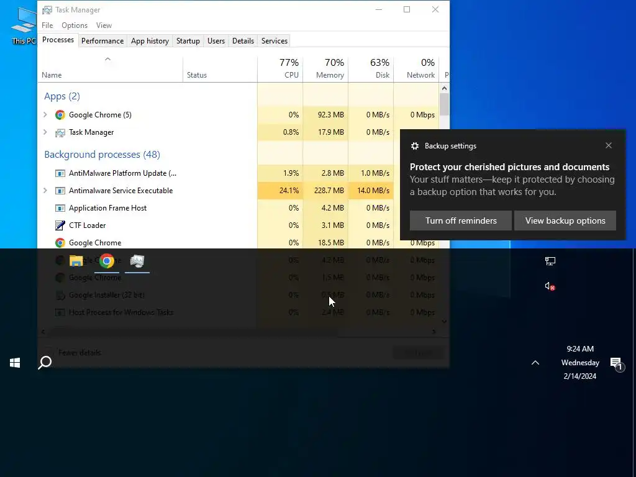Screen dimensions: 636x477
Task: Open the Options menu
Action: coord(75,25)
